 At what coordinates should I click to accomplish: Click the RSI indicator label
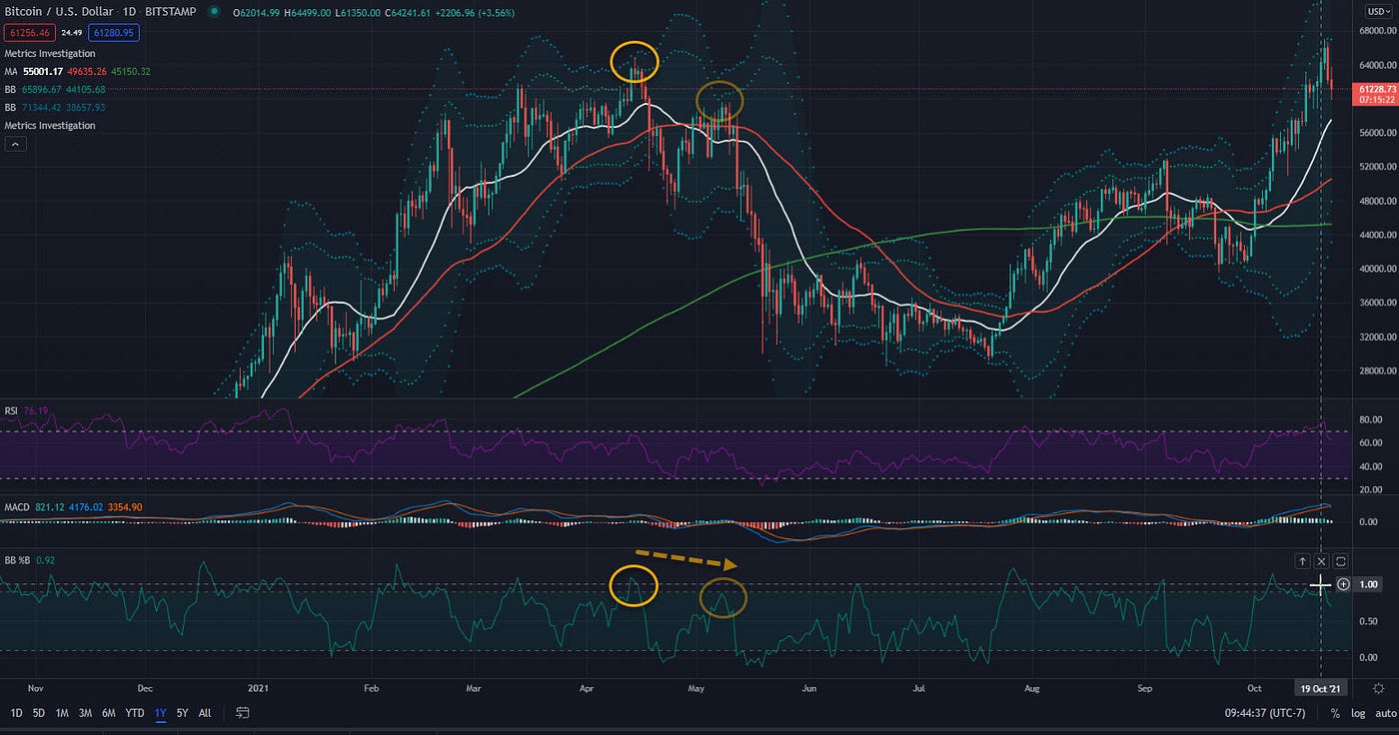13,409
